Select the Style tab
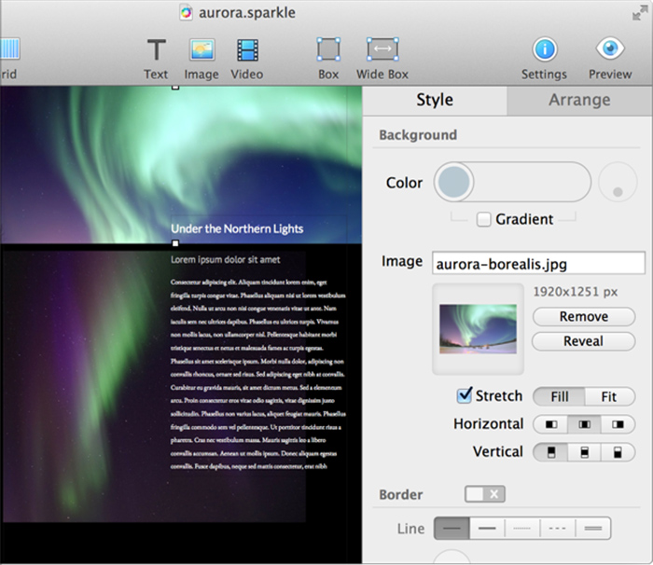Screen dimensions: 653x565 [x=435, y=100]
